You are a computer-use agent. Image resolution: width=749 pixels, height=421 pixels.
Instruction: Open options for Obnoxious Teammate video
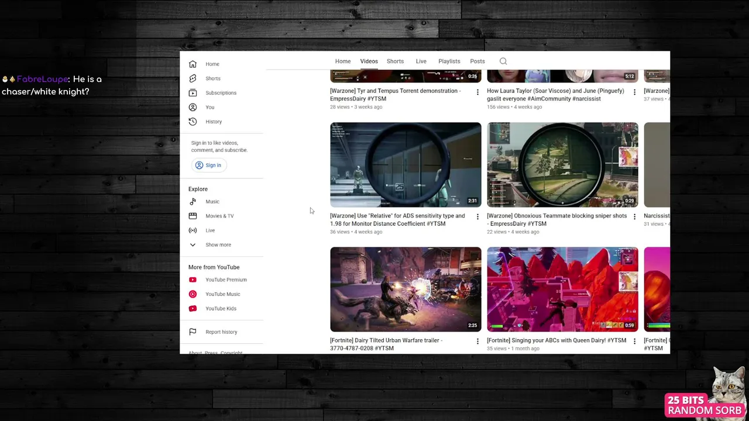point(634,217)
